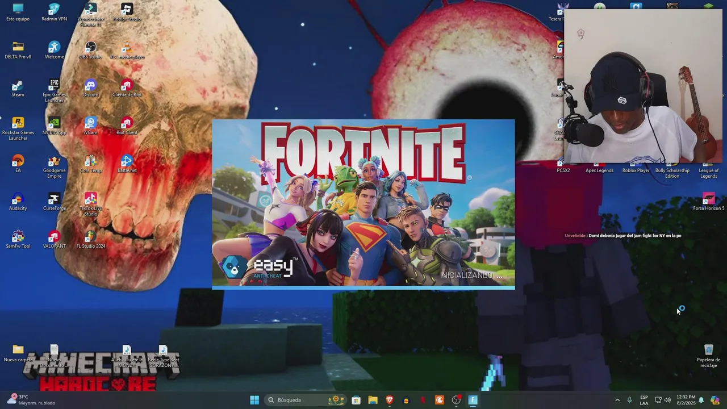Click the orange C taskbar app icon
727x409 pixels.
439,400
